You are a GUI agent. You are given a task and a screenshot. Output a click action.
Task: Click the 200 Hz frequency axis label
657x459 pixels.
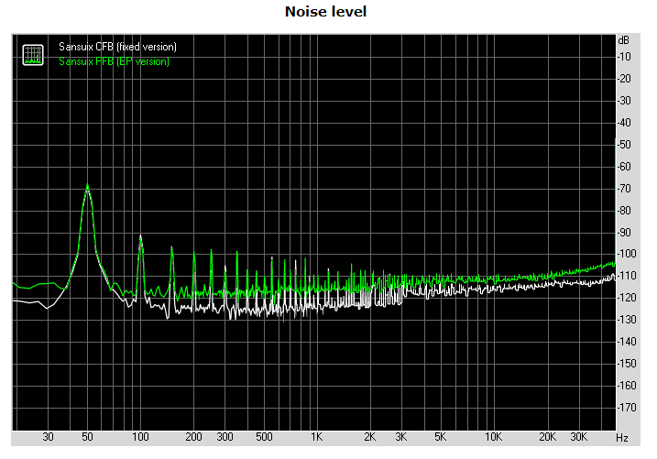pos(193,437)
